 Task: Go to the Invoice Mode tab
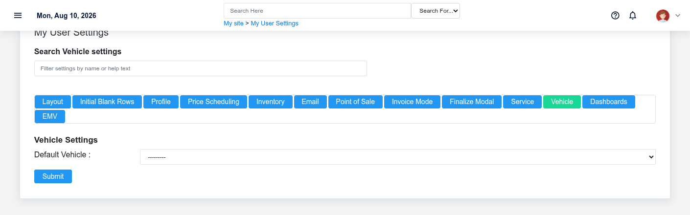tap(413, 102)
